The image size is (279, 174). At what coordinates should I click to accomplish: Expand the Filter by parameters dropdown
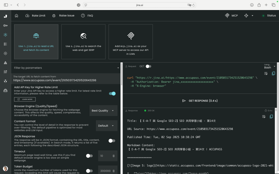[66, 68]
